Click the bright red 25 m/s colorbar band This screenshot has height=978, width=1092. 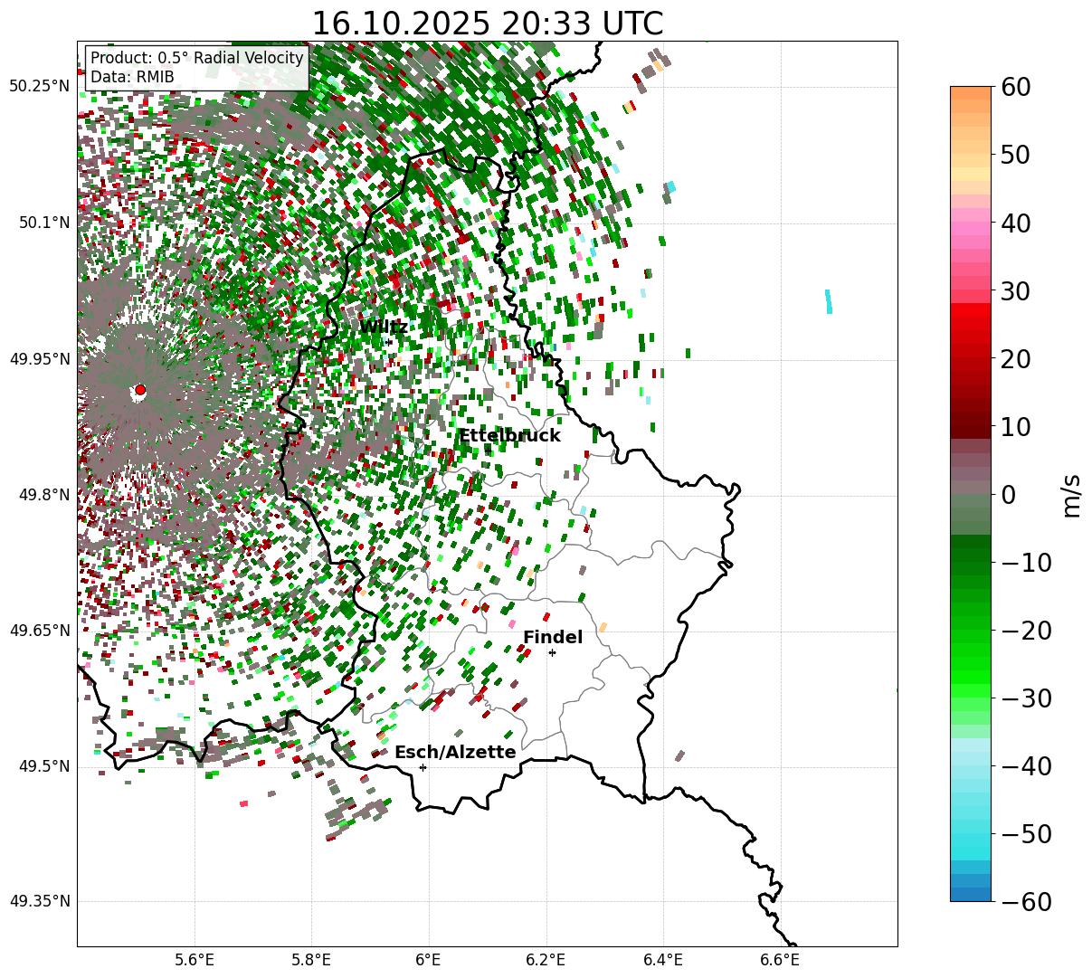click(971, 325)
